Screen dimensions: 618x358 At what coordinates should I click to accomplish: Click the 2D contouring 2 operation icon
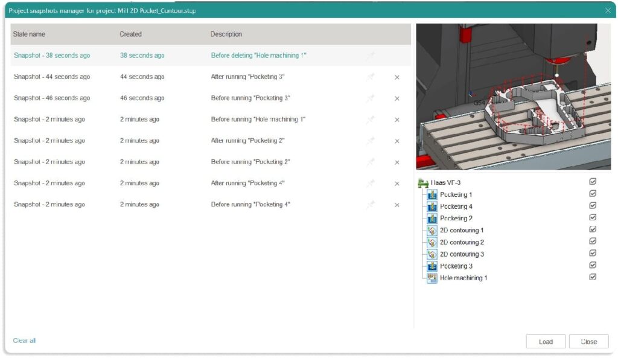(x=431, y=242)
